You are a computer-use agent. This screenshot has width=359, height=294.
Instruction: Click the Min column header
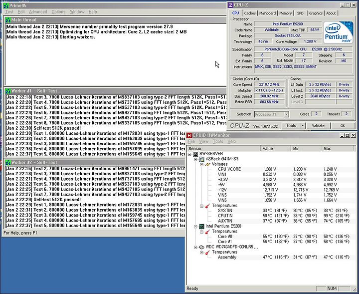tap(306, 148)
